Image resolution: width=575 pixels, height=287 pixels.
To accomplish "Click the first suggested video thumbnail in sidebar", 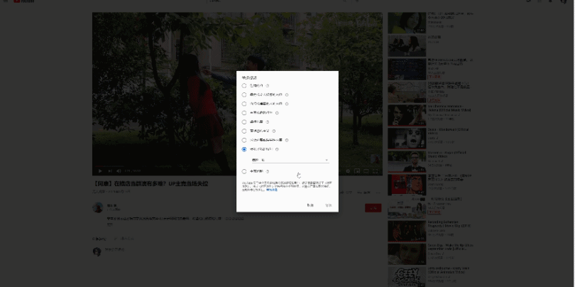I will click(x=407, y=23).
